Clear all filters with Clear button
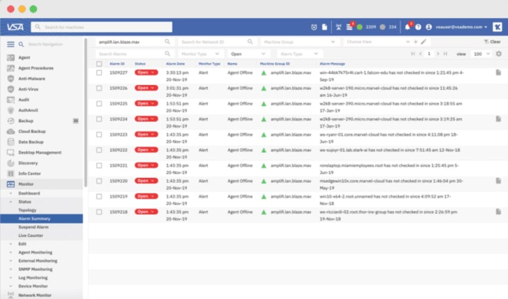508x299 pixels. coord(492,42)
